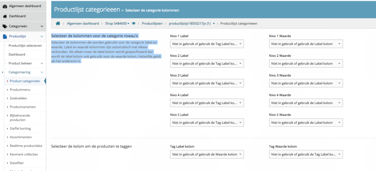Open Productmenu in the sidebar

point(20,90)
